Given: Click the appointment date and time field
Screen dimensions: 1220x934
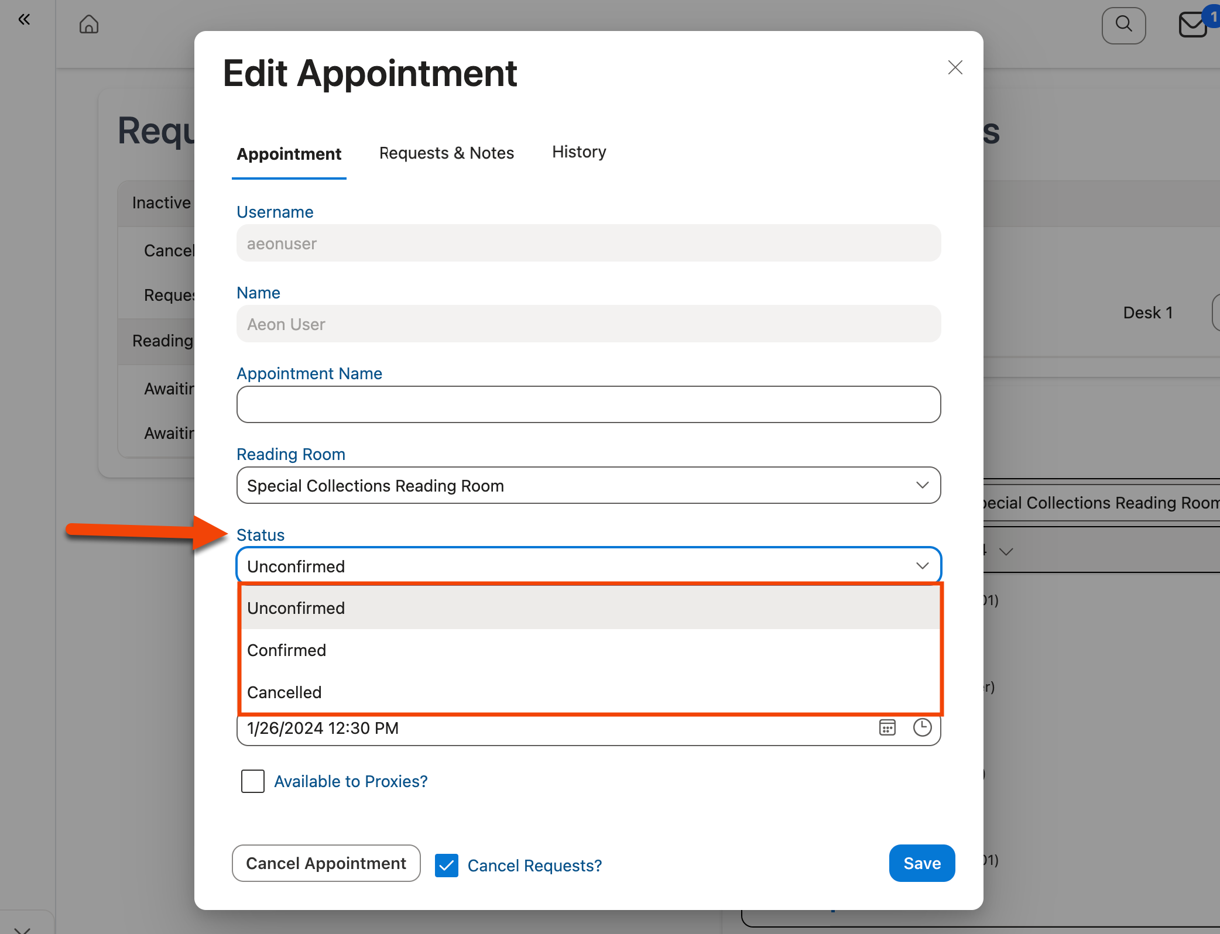Looking at the screenshot, I should (x=527, y=727).
